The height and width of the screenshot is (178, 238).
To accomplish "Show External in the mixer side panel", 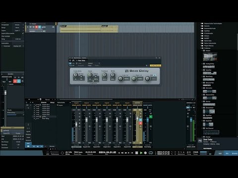I will coord(28,140).
